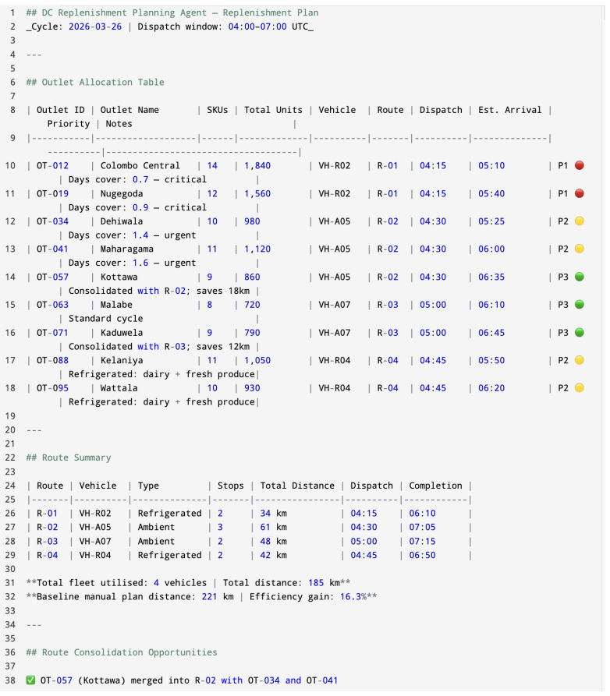Click outlet name 'Kelaniya'
This screenshot has height=696, width=610.
pyautogui.click(x=121, y=360)
